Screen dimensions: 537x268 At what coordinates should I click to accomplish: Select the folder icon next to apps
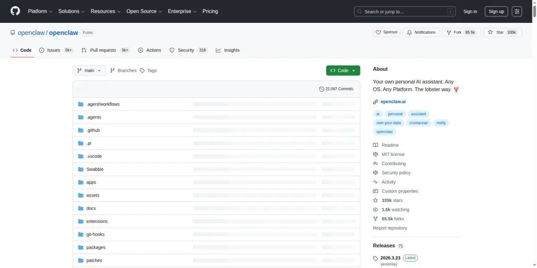pos(81,182)
